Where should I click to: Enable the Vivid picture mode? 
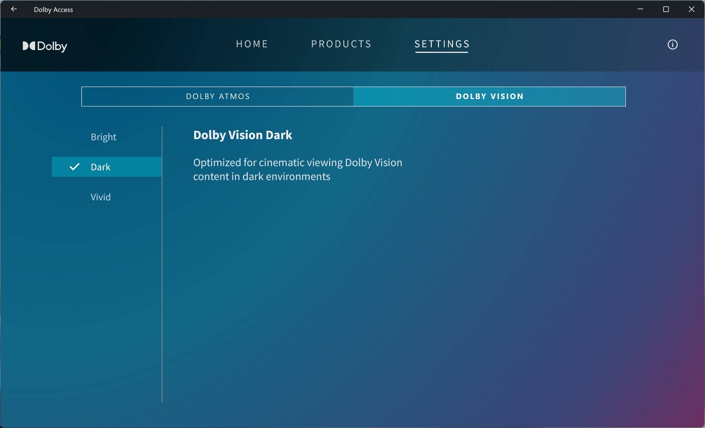point(101,197)
